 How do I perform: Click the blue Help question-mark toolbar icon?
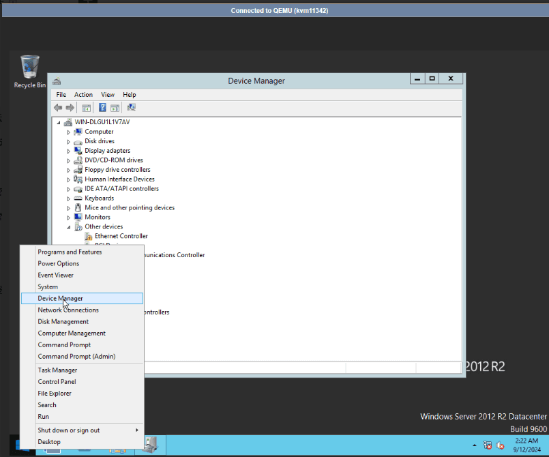pos(102,108)
